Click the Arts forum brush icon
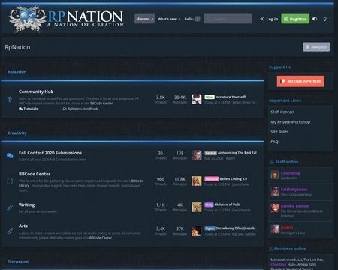This screenshot has height=270, width=338. [10, 231]
